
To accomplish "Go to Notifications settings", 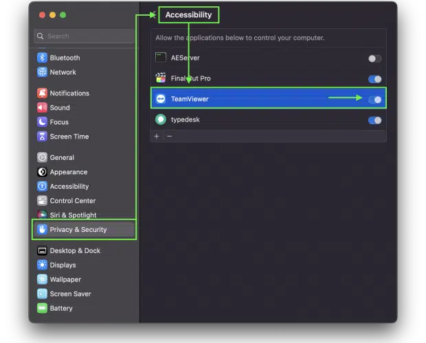I will point(85,93).
